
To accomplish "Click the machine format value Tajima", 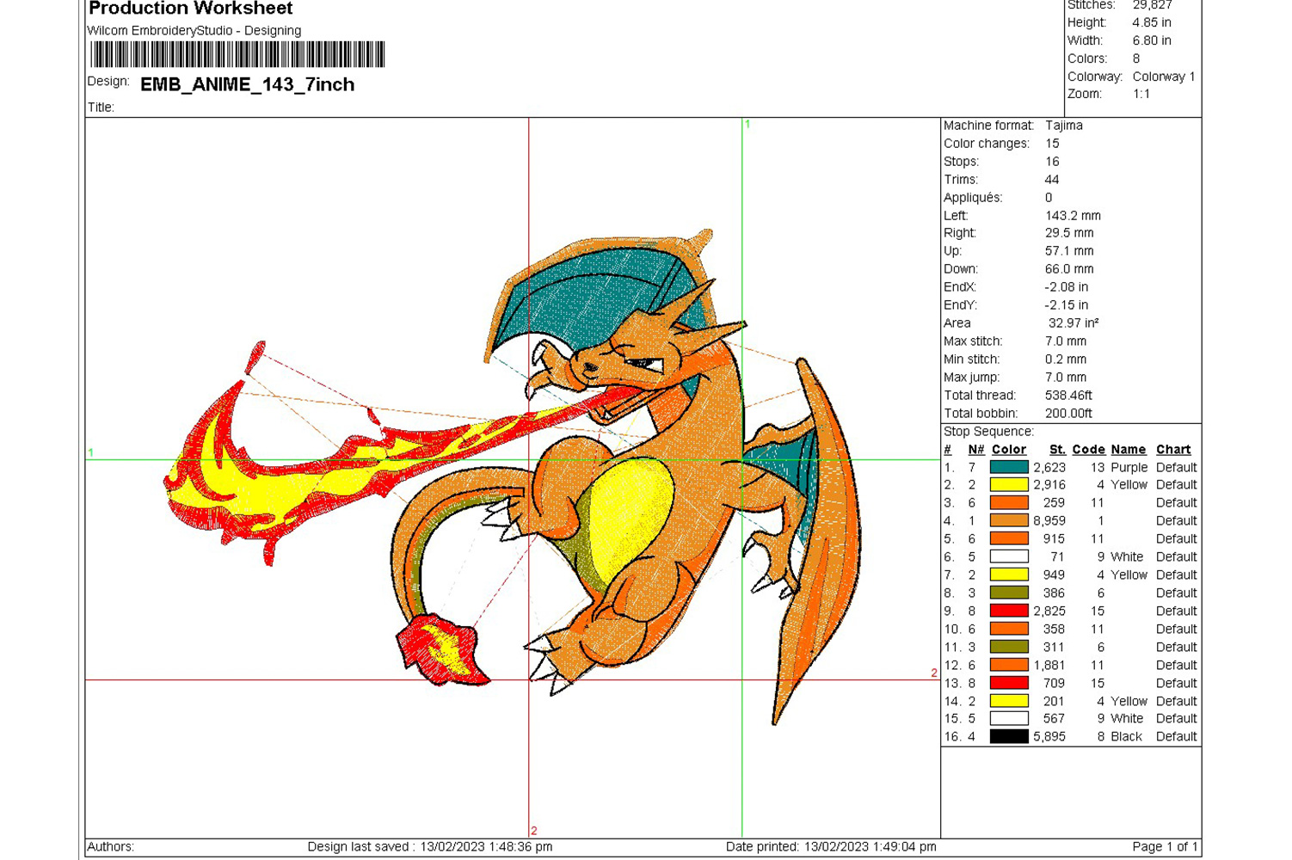I will pyautogui.click(x=1064, y=126).
